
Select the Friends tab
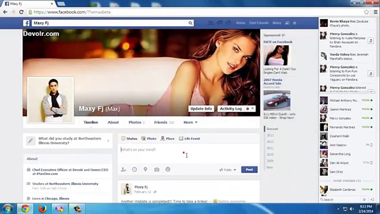click(x=164, y=122)
